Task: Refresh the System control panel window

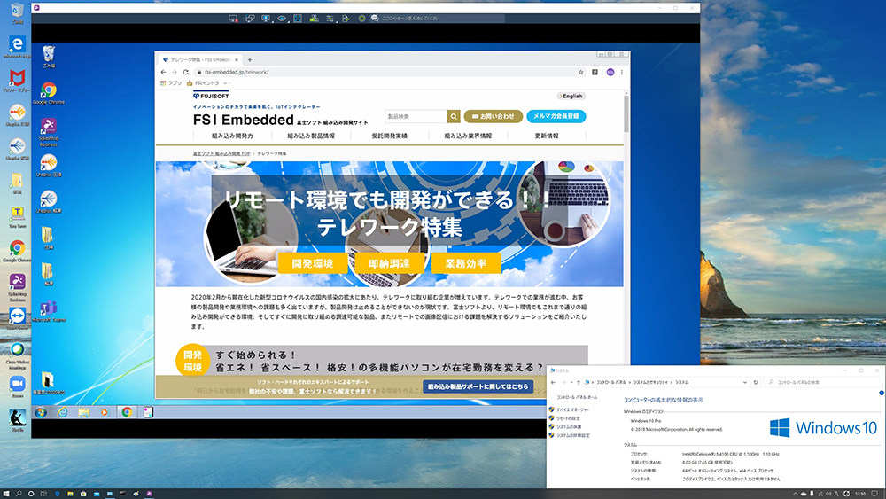Action: click(756, 383)
